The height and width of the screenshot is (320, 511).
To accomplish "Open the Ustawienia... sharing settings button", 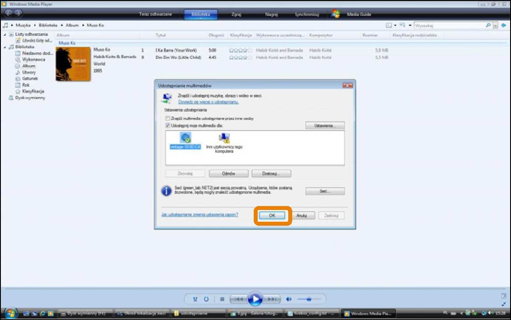I will pos(325,125).
